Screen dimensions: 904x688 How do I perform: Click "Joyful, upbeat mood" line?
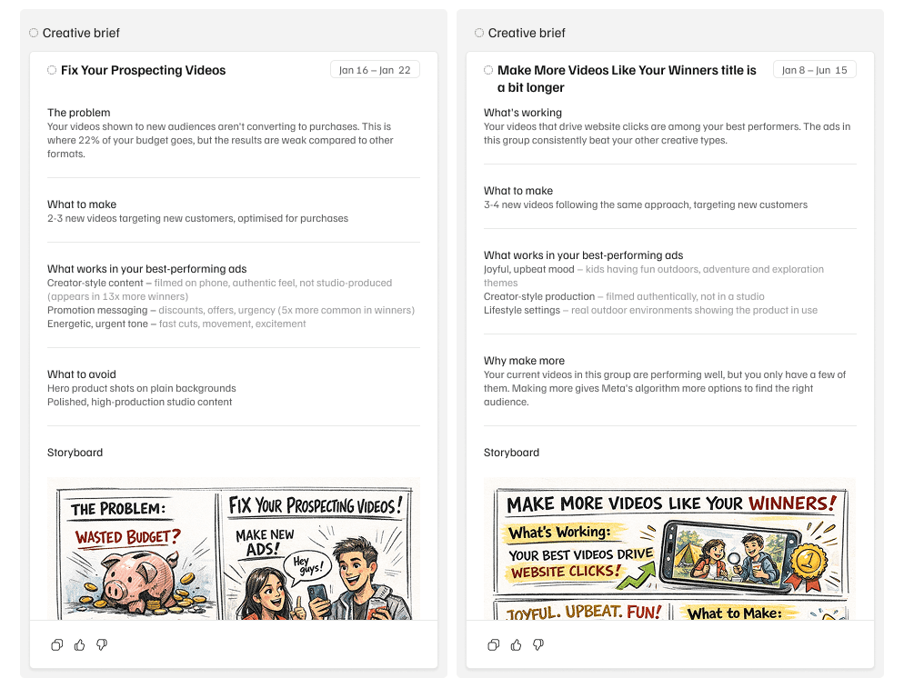[x=654, y=276]
